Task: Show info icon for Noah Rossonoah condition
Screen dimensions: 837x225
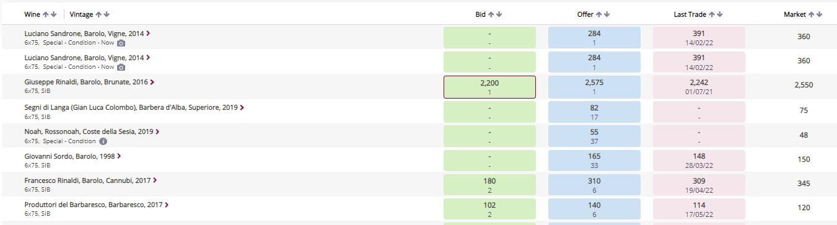Action: pos(103,141)
